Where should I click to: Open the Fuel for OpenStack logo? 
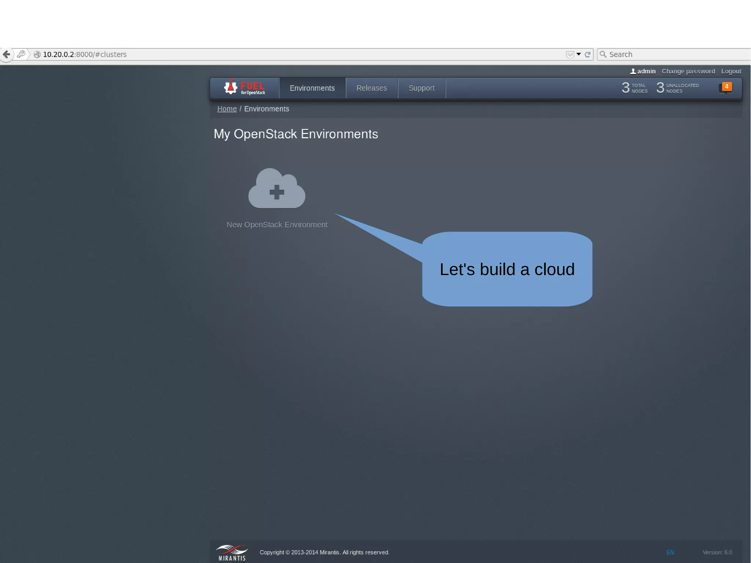tap(244, 88)
